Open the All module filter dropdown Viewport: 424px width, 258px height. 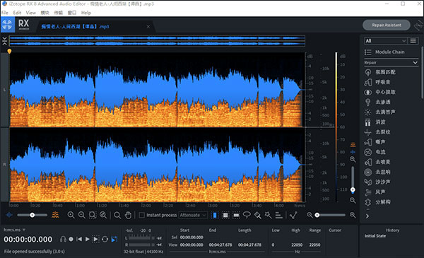click(385, 41)
